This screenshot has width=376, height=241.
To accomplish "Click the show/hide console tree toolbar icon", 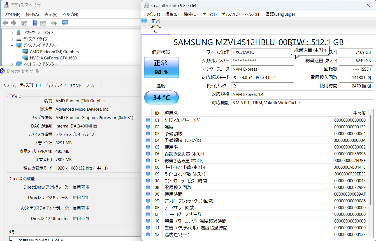I will click(24, 23).
